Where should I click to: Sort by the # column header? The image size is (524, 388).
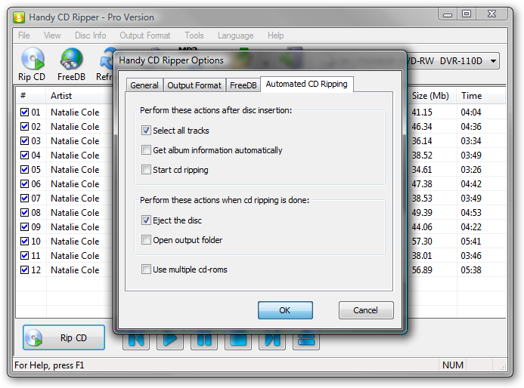pos(31,96)
